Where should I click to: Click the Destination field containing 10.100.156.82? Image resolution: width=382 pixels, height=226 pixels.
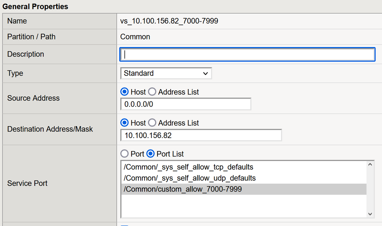pos(201,135)
